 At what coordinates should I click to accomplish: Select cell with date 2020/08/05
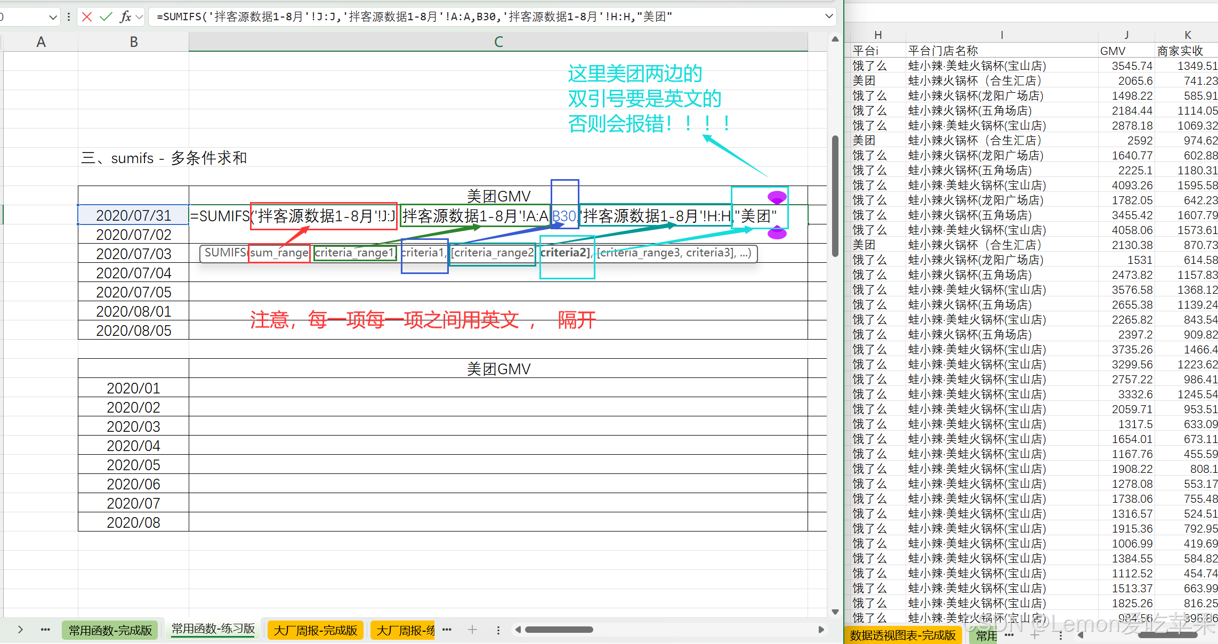pos(134,331)
